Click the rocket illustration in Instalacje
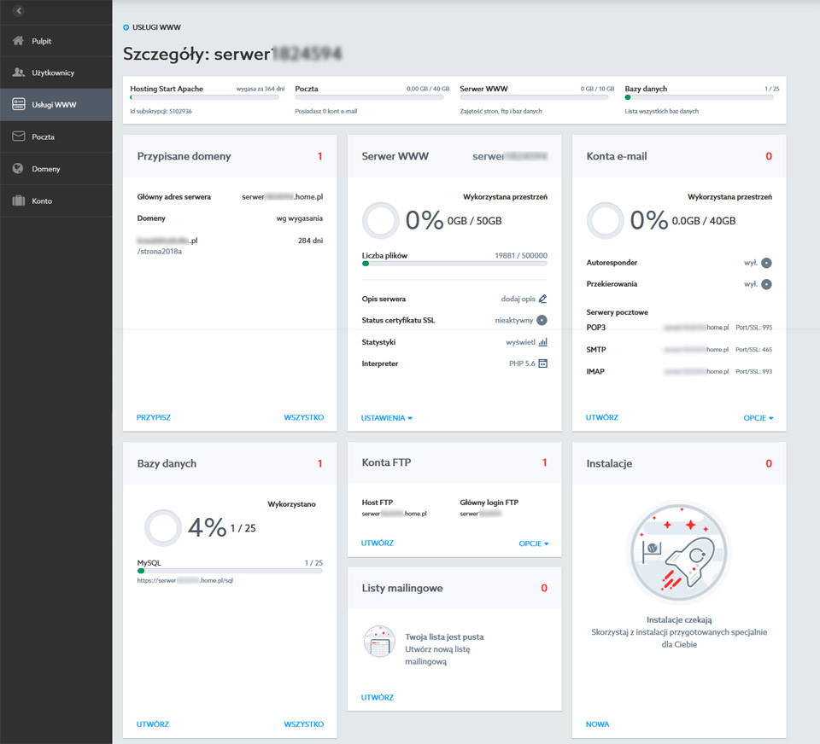Image resolution: width=820 pixels, height=744 pixels. (x=679, y=552)
